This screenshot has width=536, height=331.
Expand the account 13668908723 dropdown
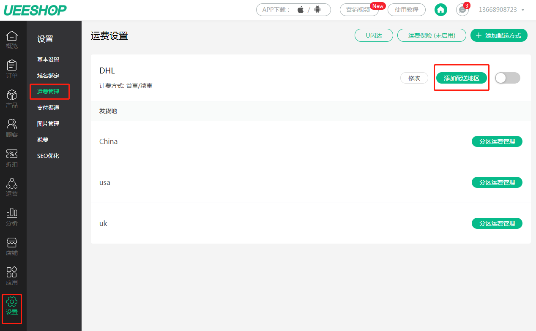502,10
